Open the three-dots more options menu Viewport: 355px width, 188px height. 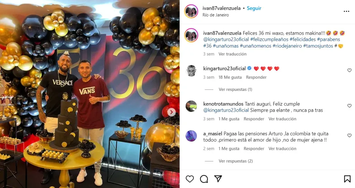click(346, 11)
